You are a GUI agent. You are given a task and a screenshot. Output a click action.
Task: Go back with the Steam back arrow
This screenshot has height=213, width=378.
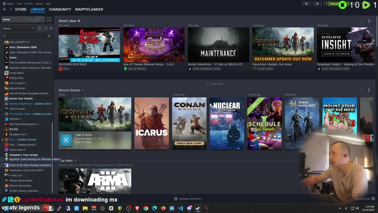click(4, 9)
